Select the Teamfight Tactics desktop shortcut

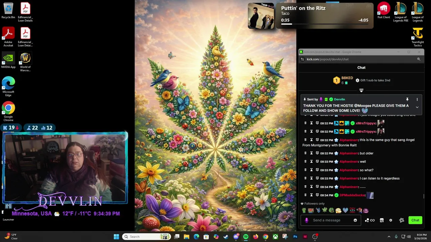(418, 37)
